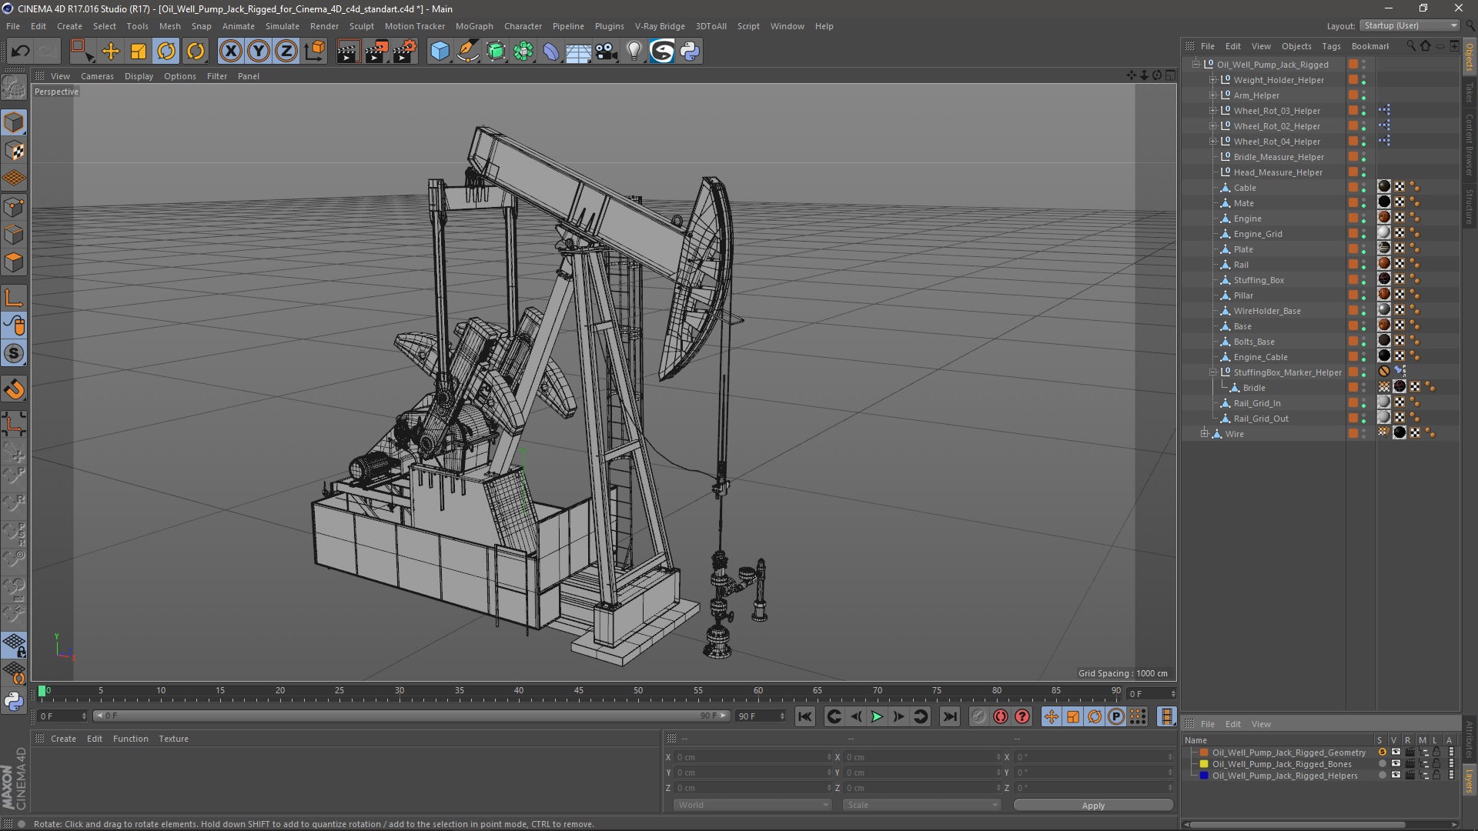1478x831 pixels.
Task: Toggle X axis lock
Action: [230, 52]
